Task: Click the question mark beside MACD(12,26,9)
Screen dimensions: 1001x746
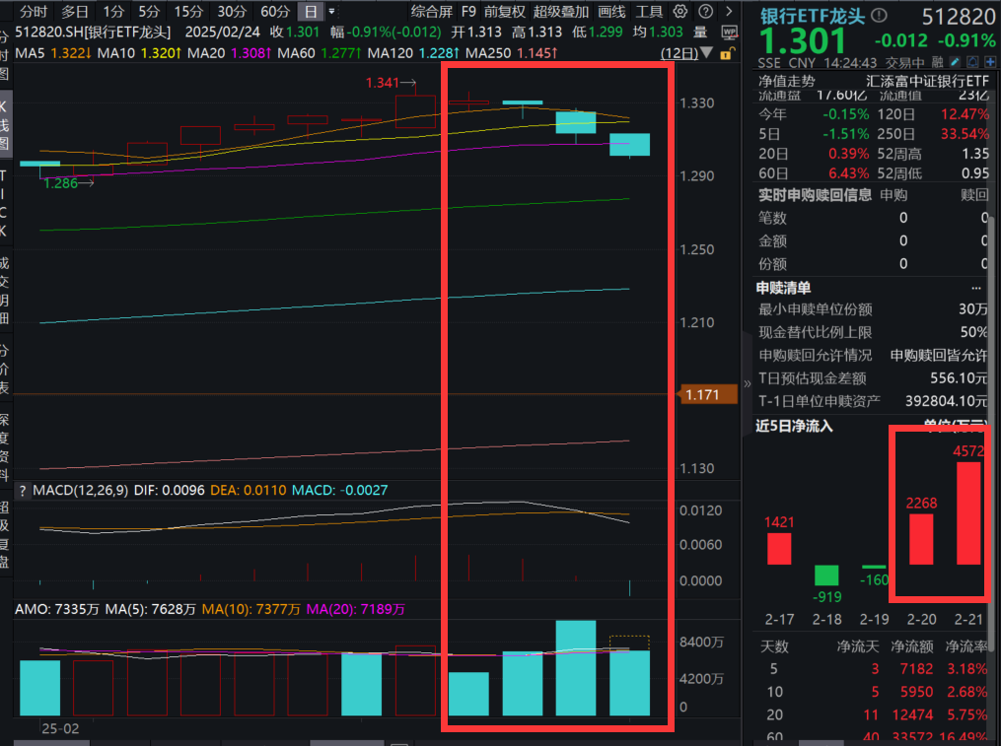Action: pos(23,490)
